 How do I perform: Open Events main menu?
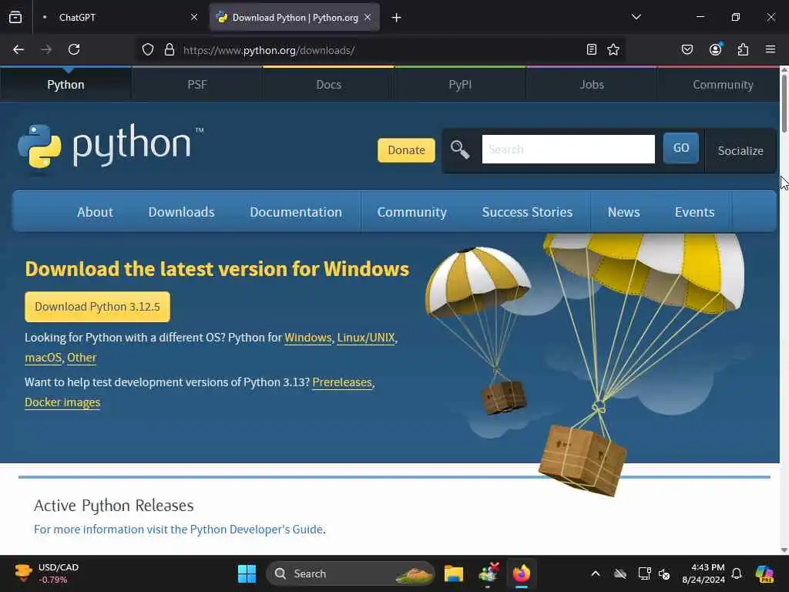(x=694, y=212)
